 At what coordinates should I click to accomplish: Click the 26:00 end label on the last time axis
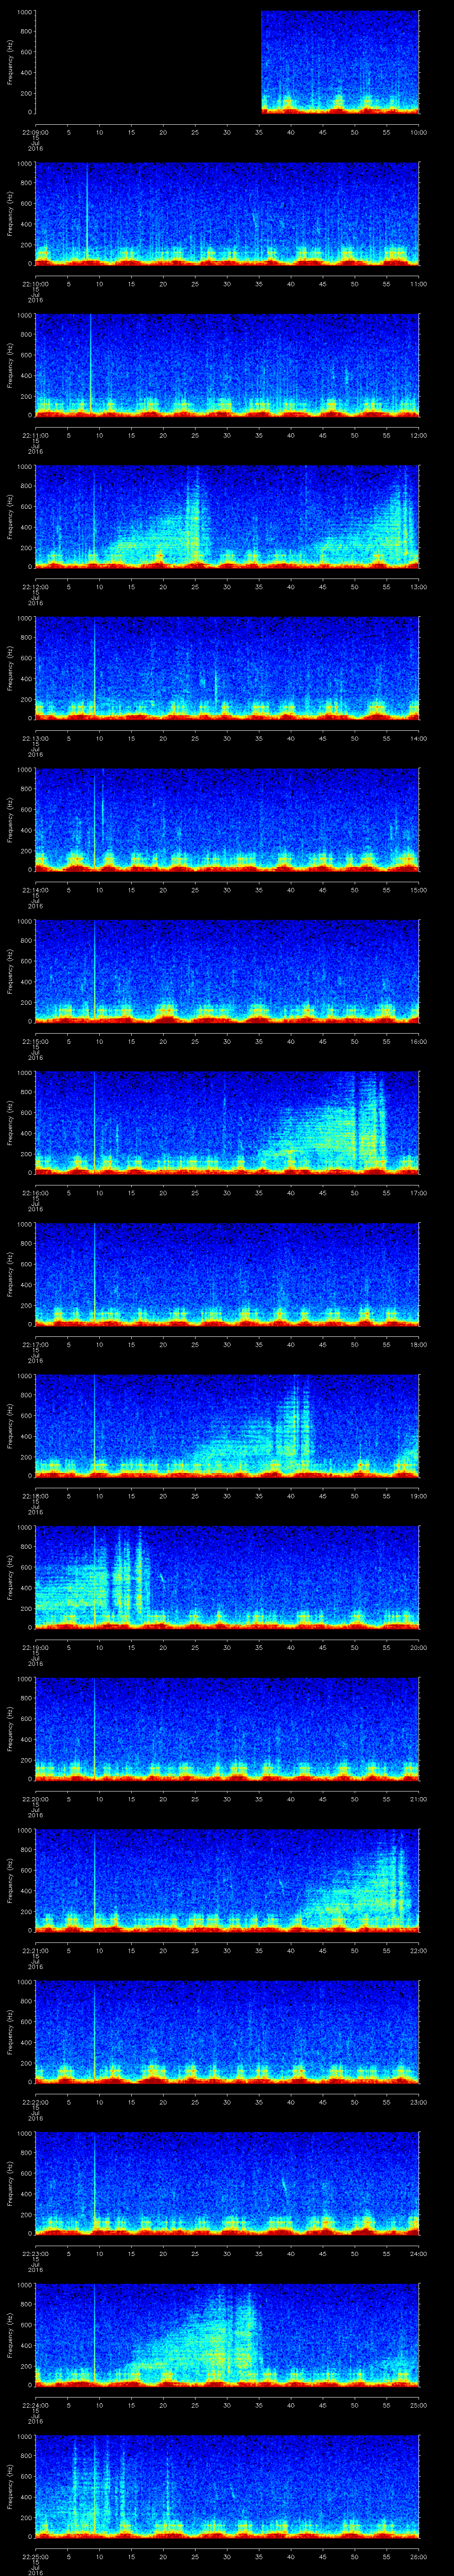pos(418,2556)
